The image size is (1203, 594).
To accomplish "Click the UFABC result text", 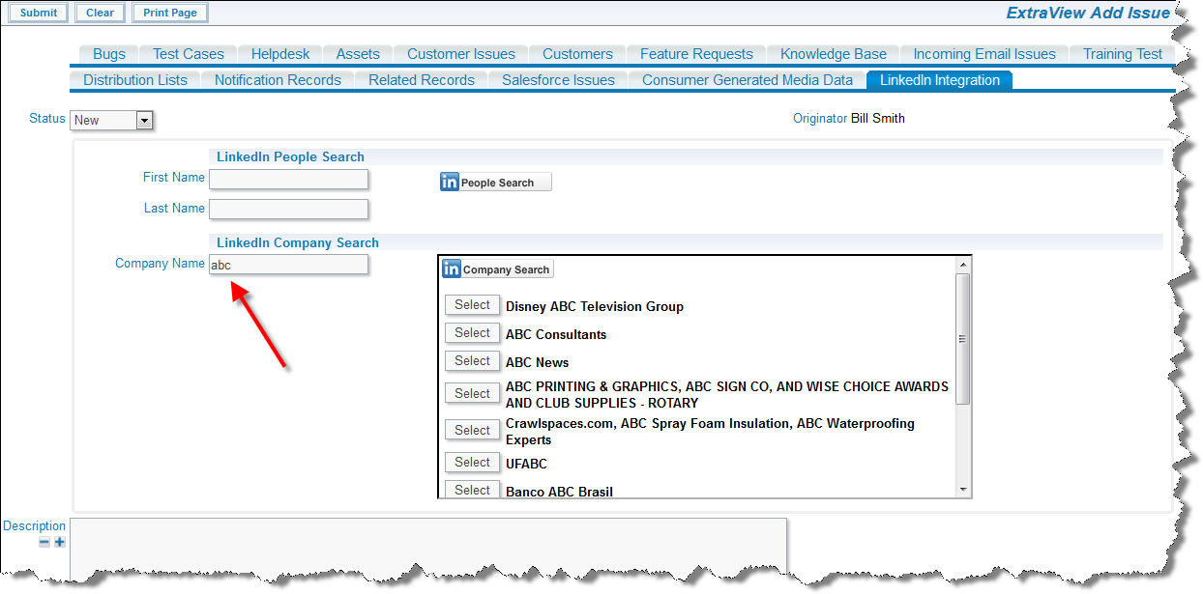I will 526,464.
